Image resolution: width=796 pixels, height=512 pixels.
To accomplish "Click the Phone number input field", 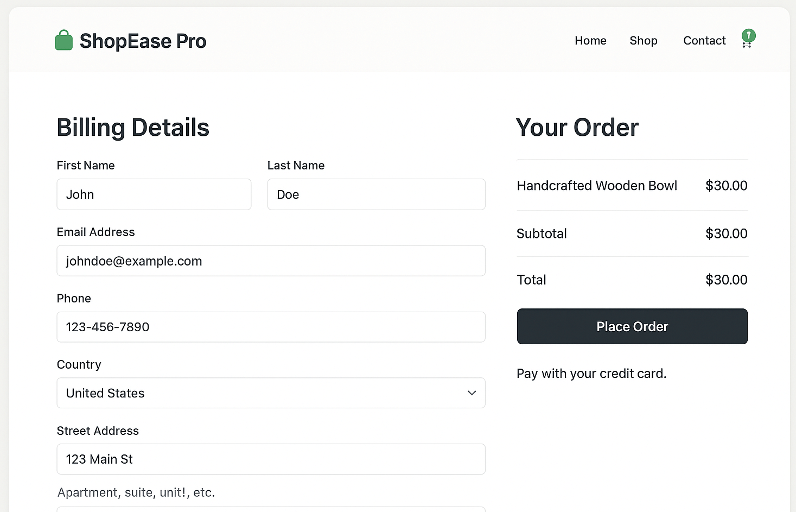I will click(270, 327).
